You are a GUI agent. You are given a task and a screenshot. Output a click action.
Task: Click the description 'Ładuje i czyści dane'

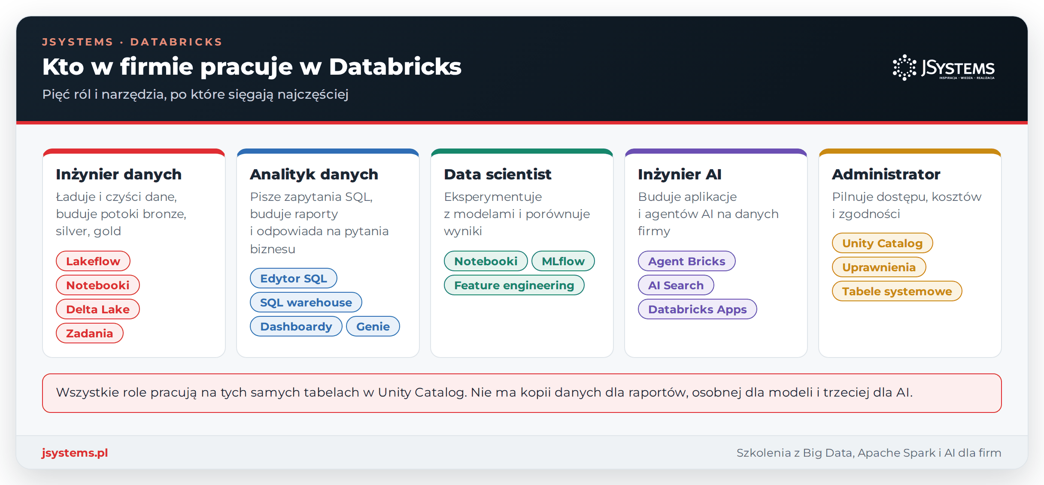pyautogui.click(x=121, y=214)
